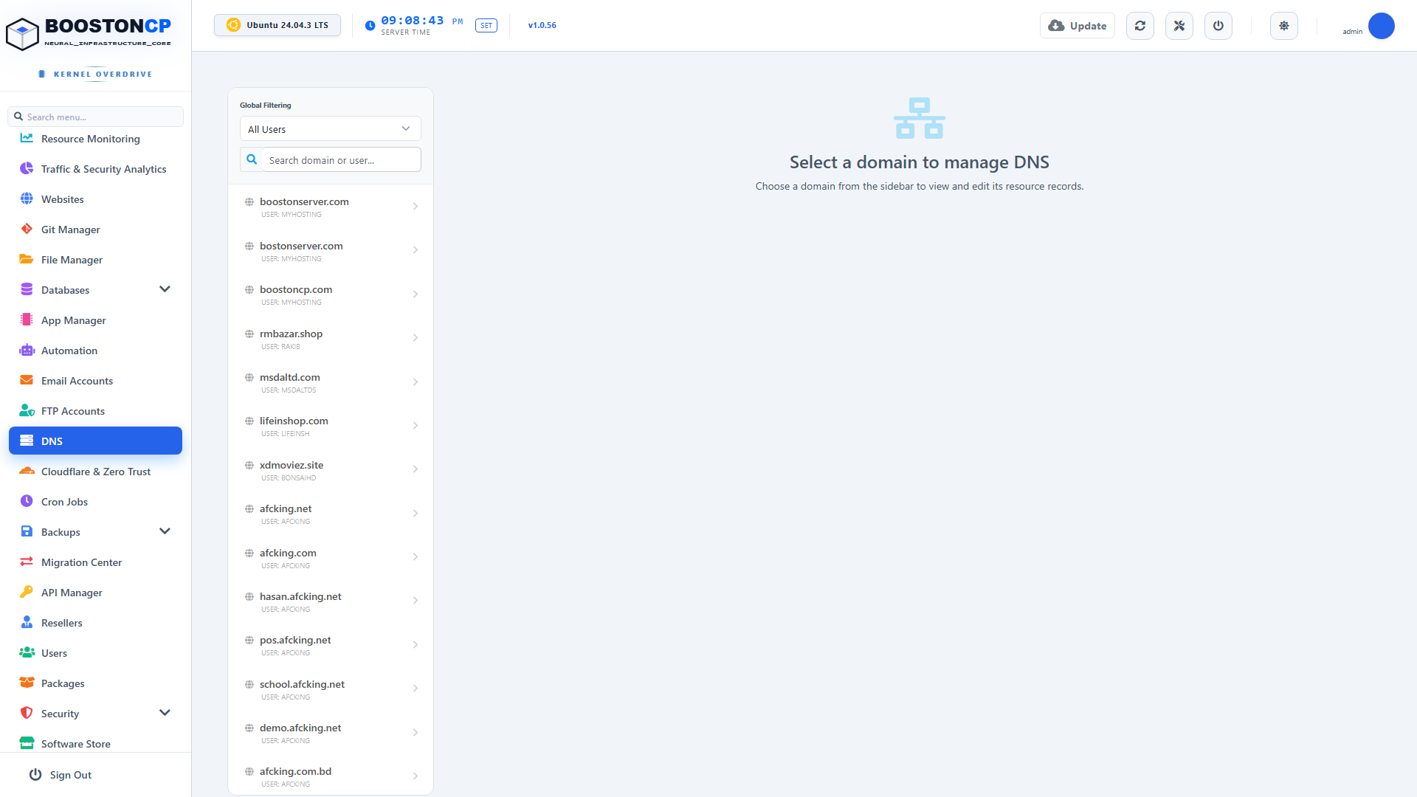Select msdaltd.com domain
The image size is (1417, 797).
(331, 382)
